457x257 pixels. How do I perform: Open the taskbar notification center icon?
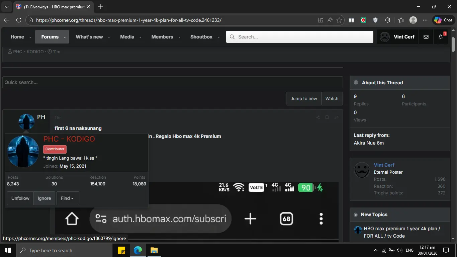point(446,250)
